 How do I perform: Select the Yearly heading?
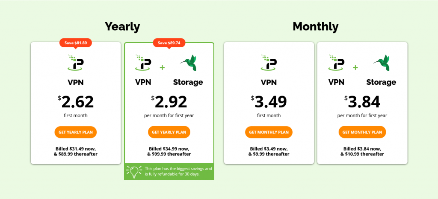pyautogui.click(x=122, y=27)
